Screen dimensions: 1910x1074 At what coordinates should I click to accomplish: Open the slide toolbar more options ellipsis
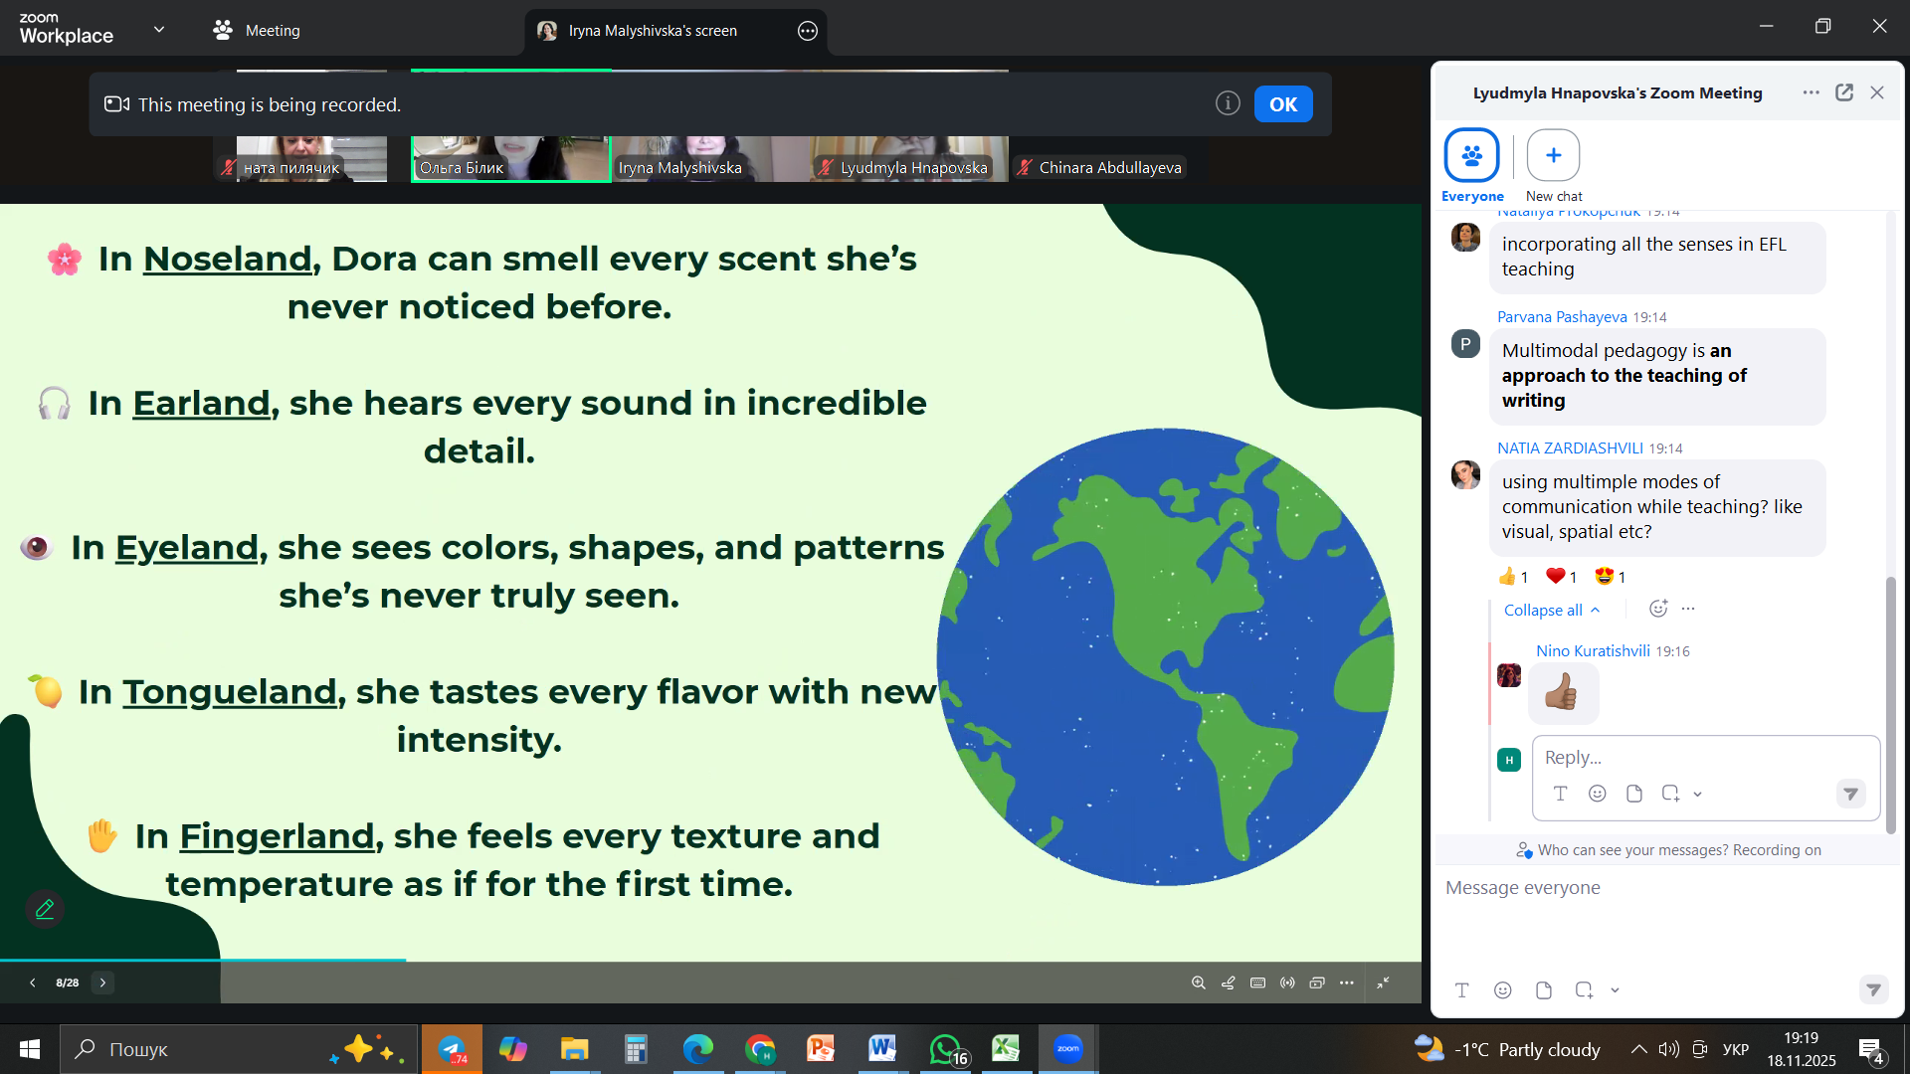[x=1347, y=983]
